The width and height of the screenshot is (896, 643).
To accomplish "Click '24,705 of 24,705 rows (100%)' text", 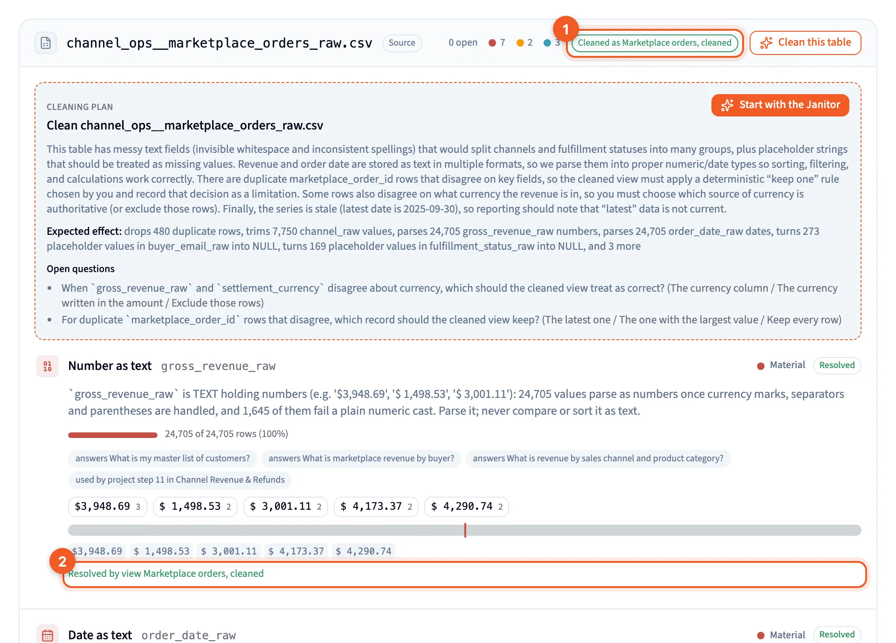I will coord(227,434).
